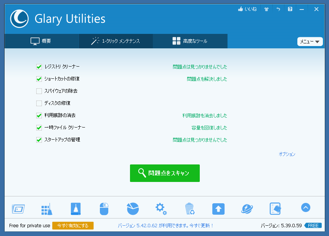This screenshot has height=236, width=329.
Task: Open the Registry Cleaner grid-and-broom icon
Action: point(47,209)
